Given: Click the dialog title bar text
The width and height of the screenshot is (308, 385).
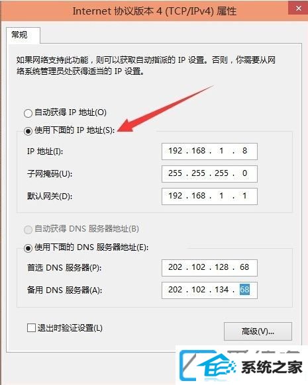Looking at the screenshot, I should pyautogui.click(x=154, y=11).
